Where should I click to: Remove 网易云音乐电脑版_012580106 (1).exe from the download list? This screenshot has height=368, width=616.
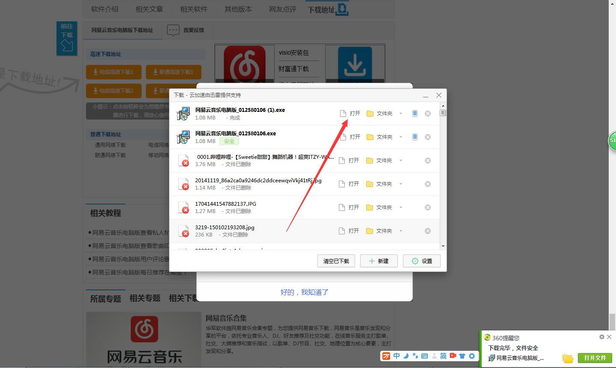[427, 114]
